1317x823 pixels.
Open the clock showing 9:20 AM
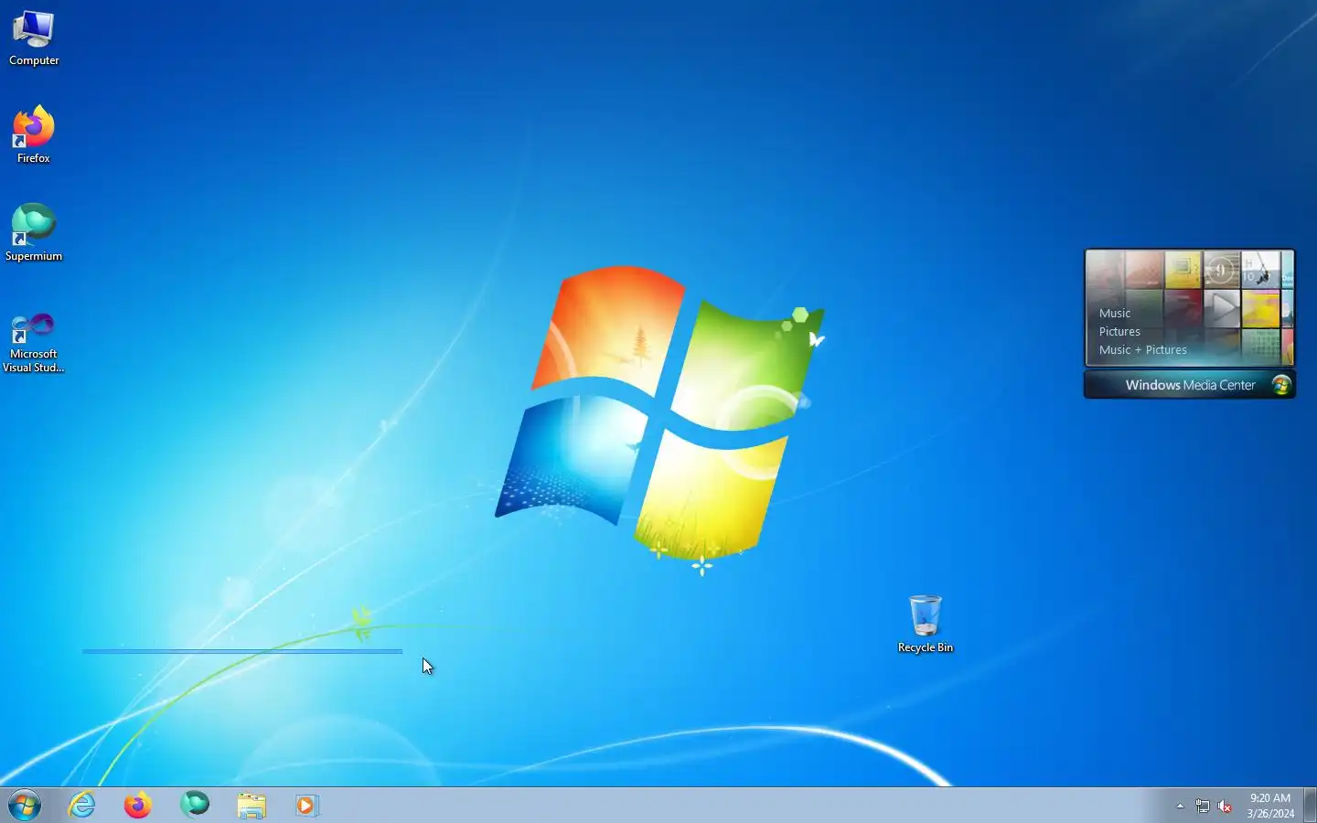pos(1270,806)
